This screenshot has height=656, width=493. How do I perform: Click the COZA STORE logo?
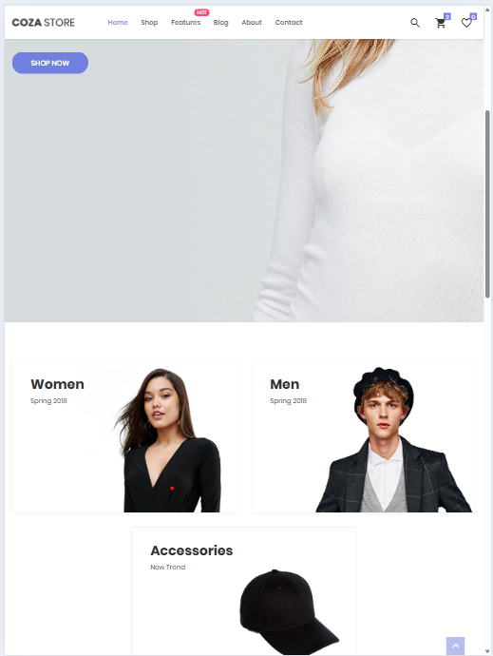(44, 23)
